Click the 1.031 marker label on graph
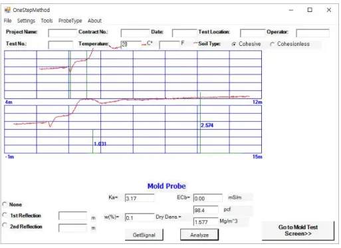Screen dimensions: 341x248 pos(100,144)
